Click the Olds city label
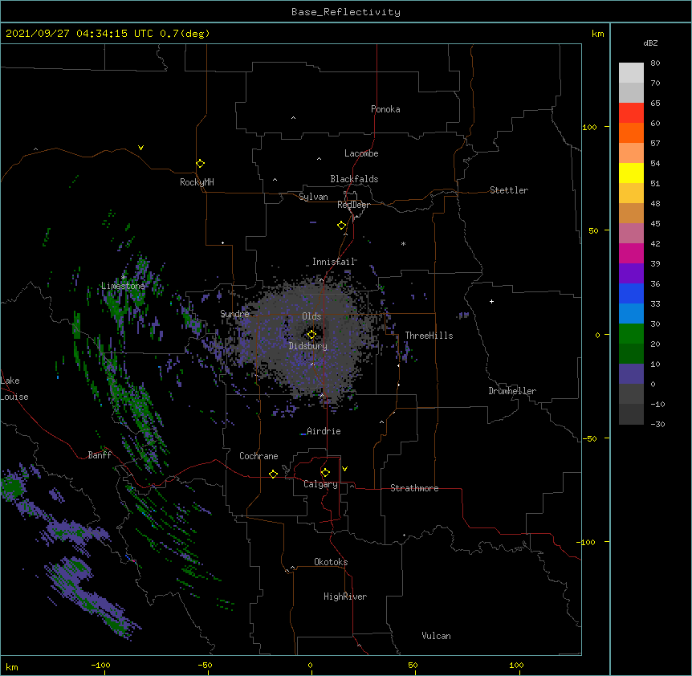This screenshot has height=676, width=692. 311,316
